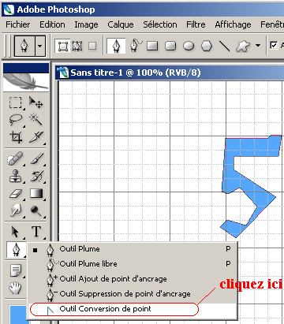The image size is (284, 324).
Task: Select the Hand tool
Action: click(x=16, y=287)
